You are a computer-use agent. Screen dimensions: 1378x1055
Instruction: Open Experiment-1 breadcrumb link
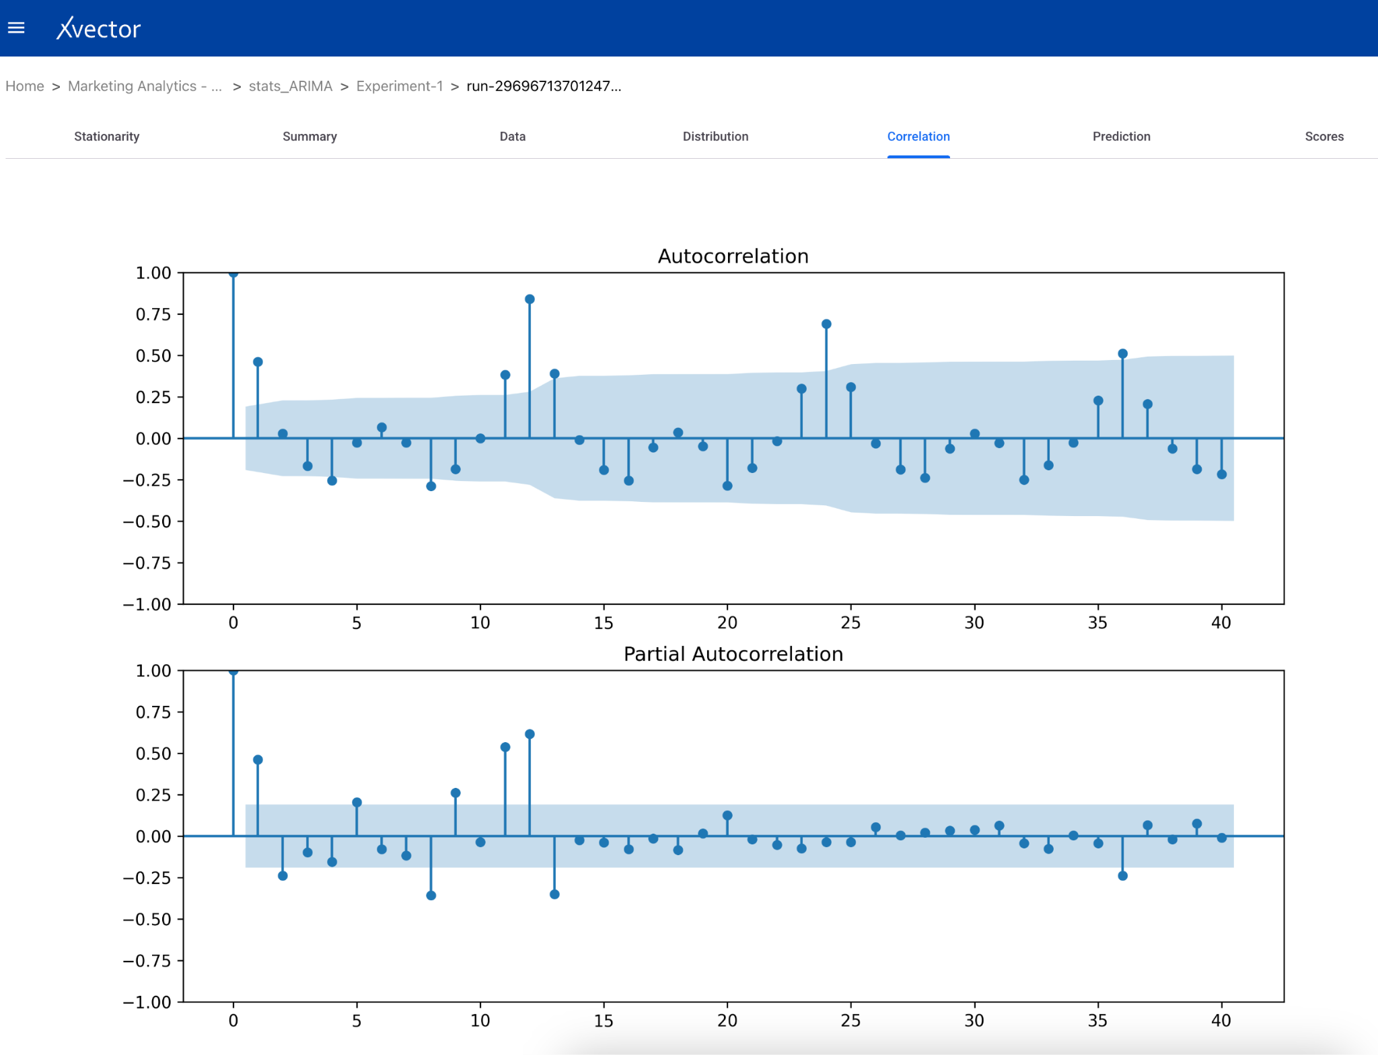click(x=400, y=86)
